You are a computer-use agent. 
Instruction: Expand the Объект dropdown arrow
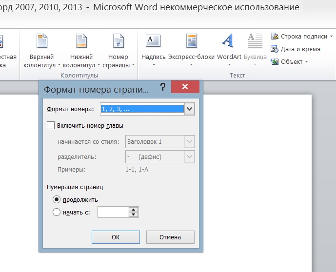coord(306,62)
